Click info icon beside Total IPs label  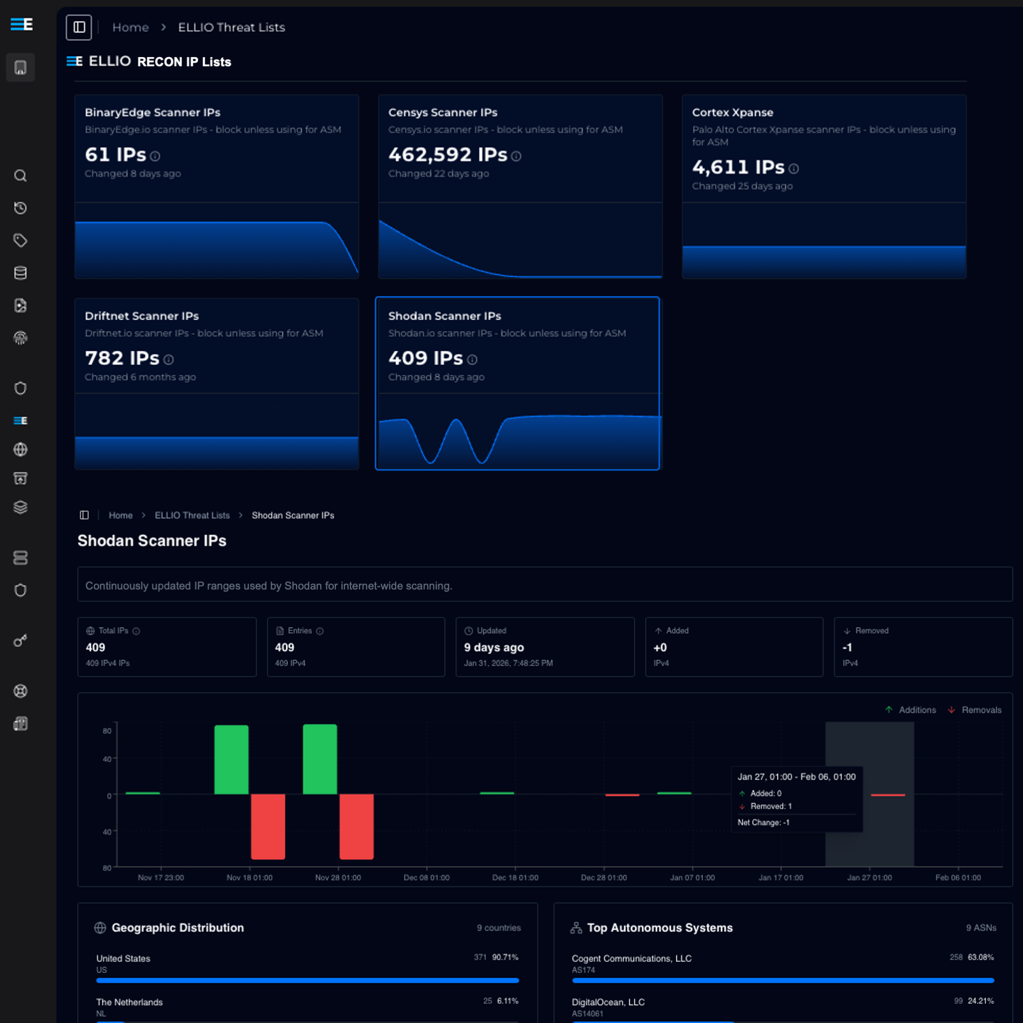point(136,631)
